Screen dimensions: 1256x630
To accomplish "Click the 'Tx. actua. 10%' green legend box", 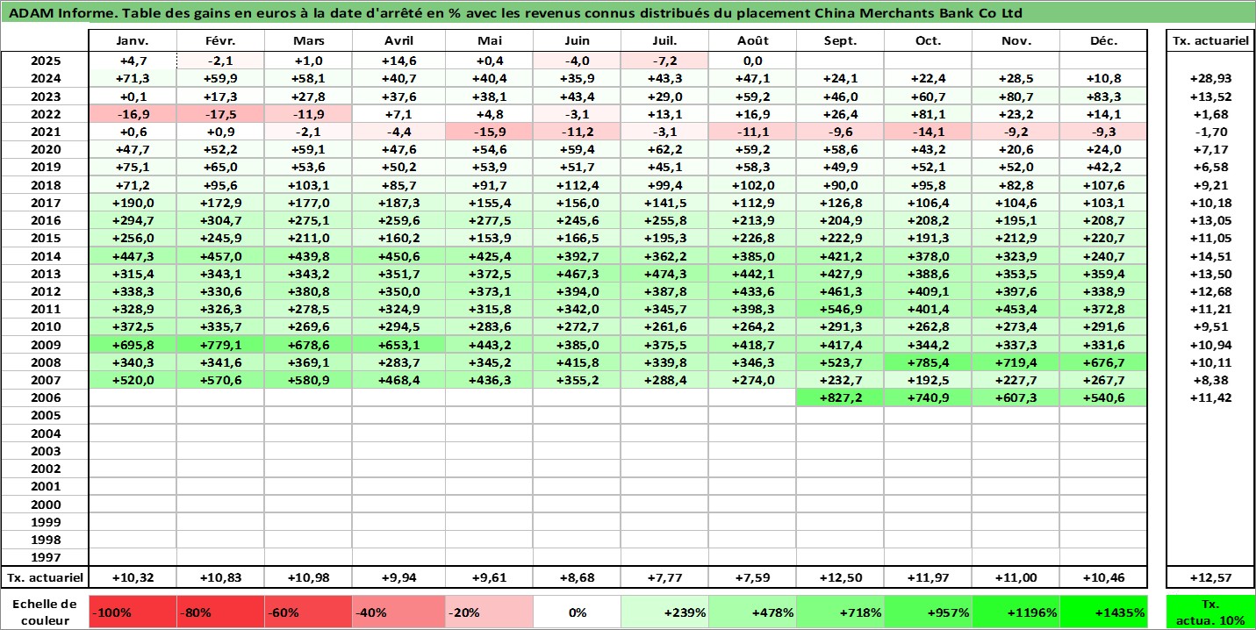I will coord(1210,612).
